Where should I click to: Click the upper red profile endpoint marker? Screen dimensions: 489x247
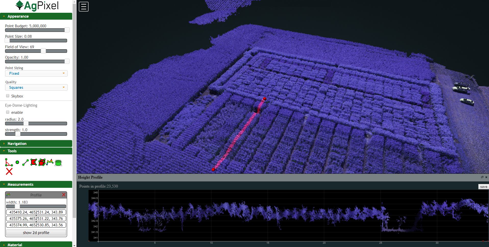pyautogui.click(x=265, y=98)
